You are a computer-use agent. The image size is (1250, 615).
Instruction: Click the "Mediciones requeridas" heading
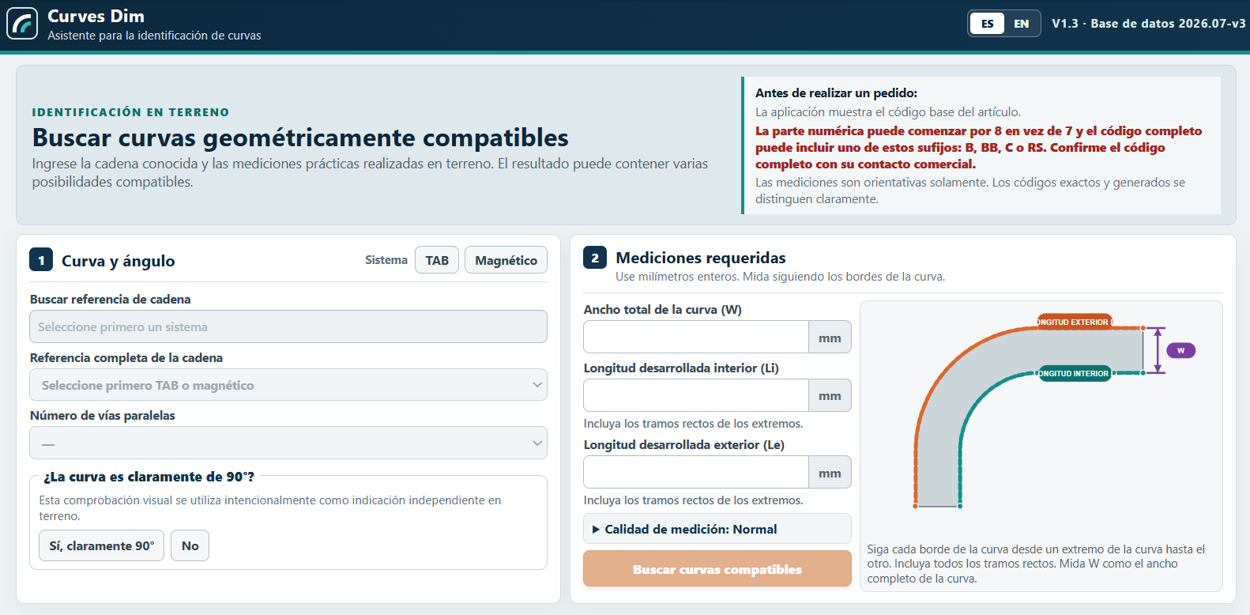[x=701, y=258]
